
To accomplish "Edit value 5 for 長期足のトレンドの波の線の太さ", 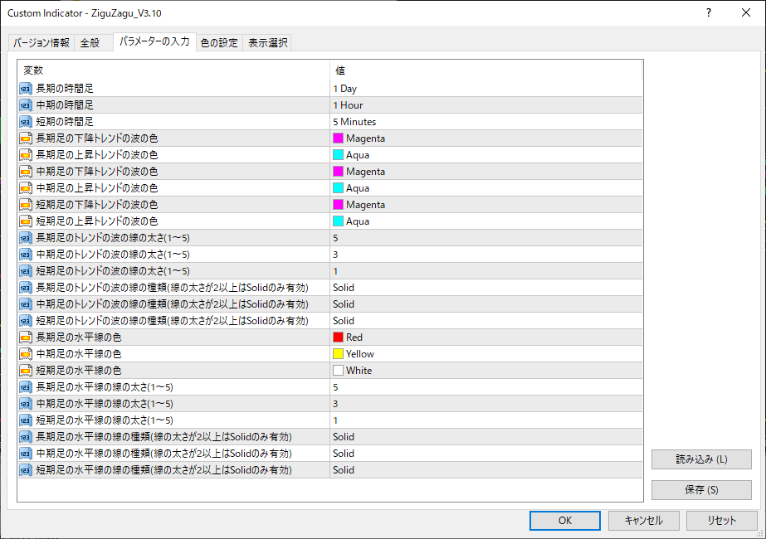I will click(486, 238).
